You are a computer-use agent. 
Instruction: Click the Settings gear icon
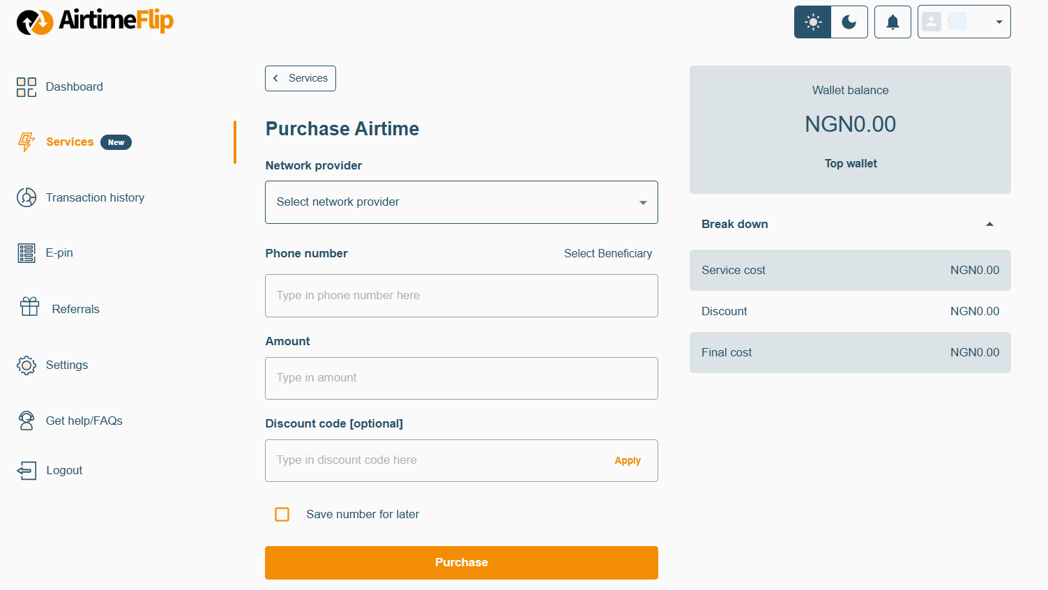coord(26,365)
